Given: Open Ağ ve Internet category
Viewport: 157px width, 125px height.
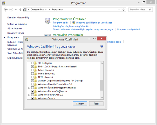Looking at the screenshot, I should (x=15, y=29).
